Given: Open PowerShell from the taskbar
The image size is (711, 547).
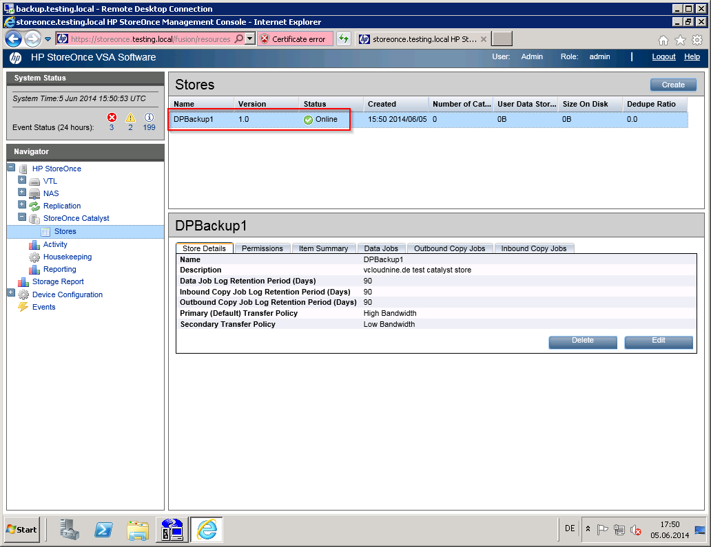Looking at the screenshot, I should 104,530.
